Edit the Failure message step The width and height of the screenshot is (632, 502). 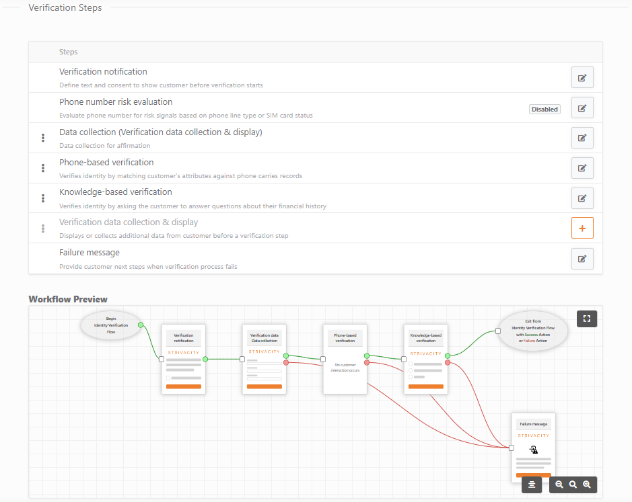pyautogui.click(x=582, y=258)
